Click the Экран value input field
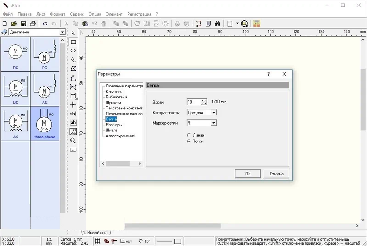Screen dimensions: 367x246 pos(194,102)
